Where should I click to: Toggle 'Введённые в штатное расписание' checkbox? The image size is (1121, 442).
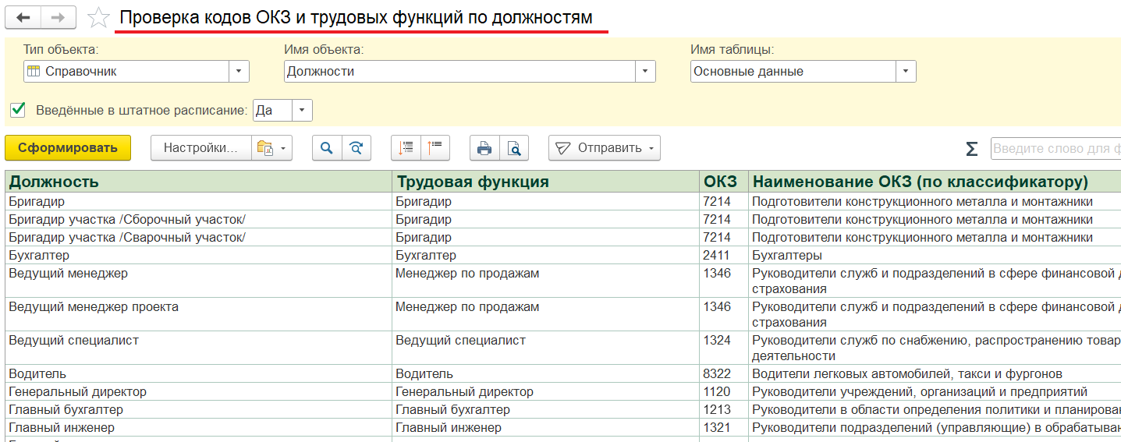tap(18, 110)
